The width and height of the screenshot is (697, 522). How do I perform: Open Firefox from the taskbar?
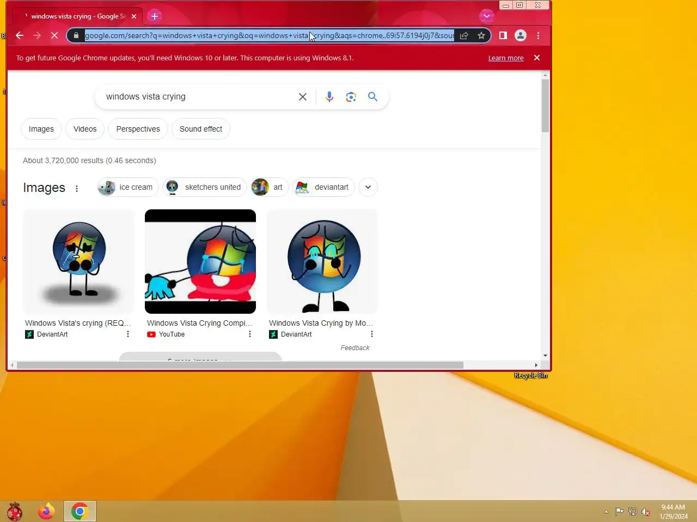[x=46, y=512]
